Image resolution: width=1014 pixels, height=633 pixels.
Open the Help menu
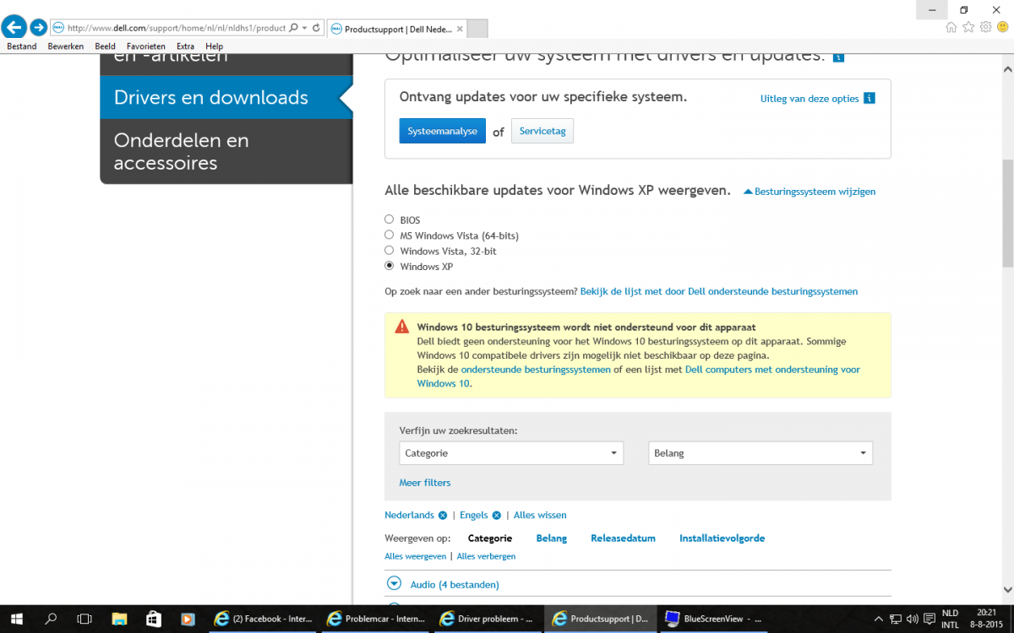[214, 46]
